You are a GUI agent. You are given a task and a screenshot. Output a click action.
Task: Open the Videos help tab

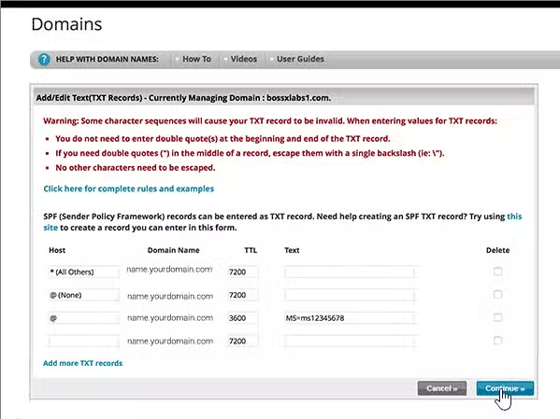click(x=244, y=59)
